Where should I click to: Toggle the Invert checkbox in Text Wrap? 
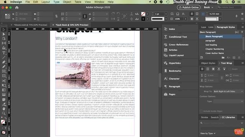point(230,69)
